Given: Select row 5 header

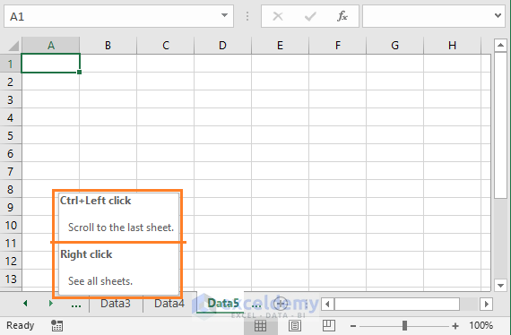Looking at the screenshot, I should click(x=11, y=135).
